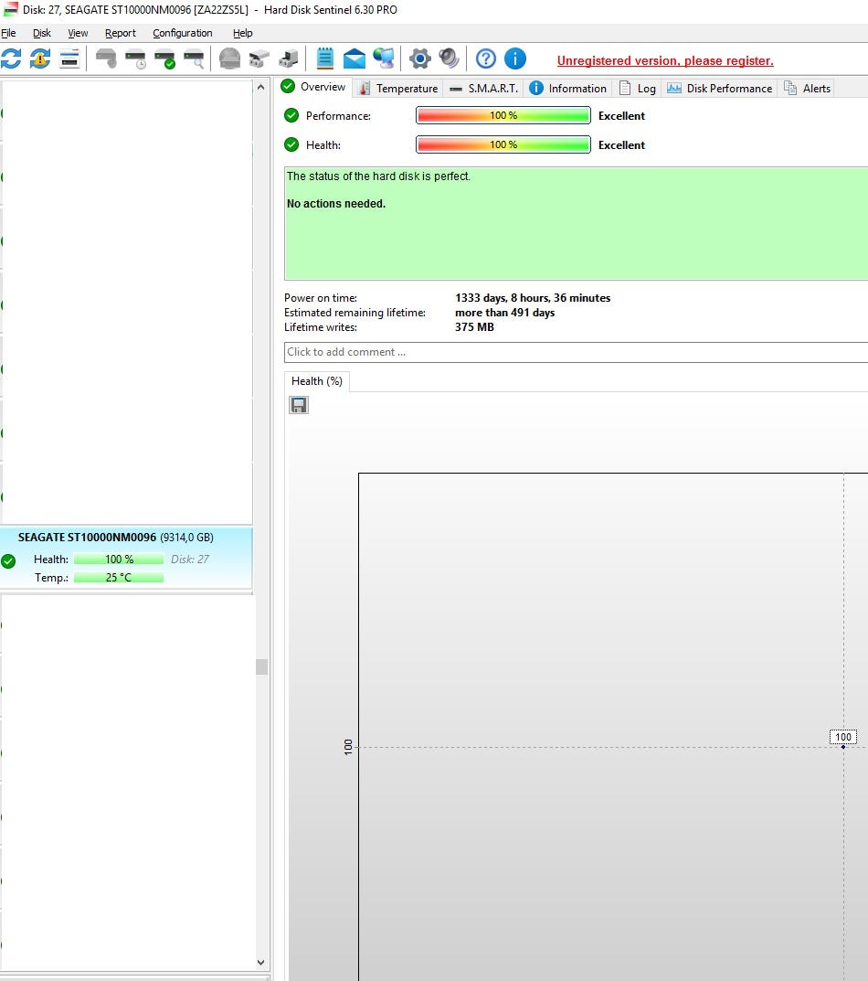
Task: Click the 'Excellent' rating beside Performance
Action: pos(621,116)
